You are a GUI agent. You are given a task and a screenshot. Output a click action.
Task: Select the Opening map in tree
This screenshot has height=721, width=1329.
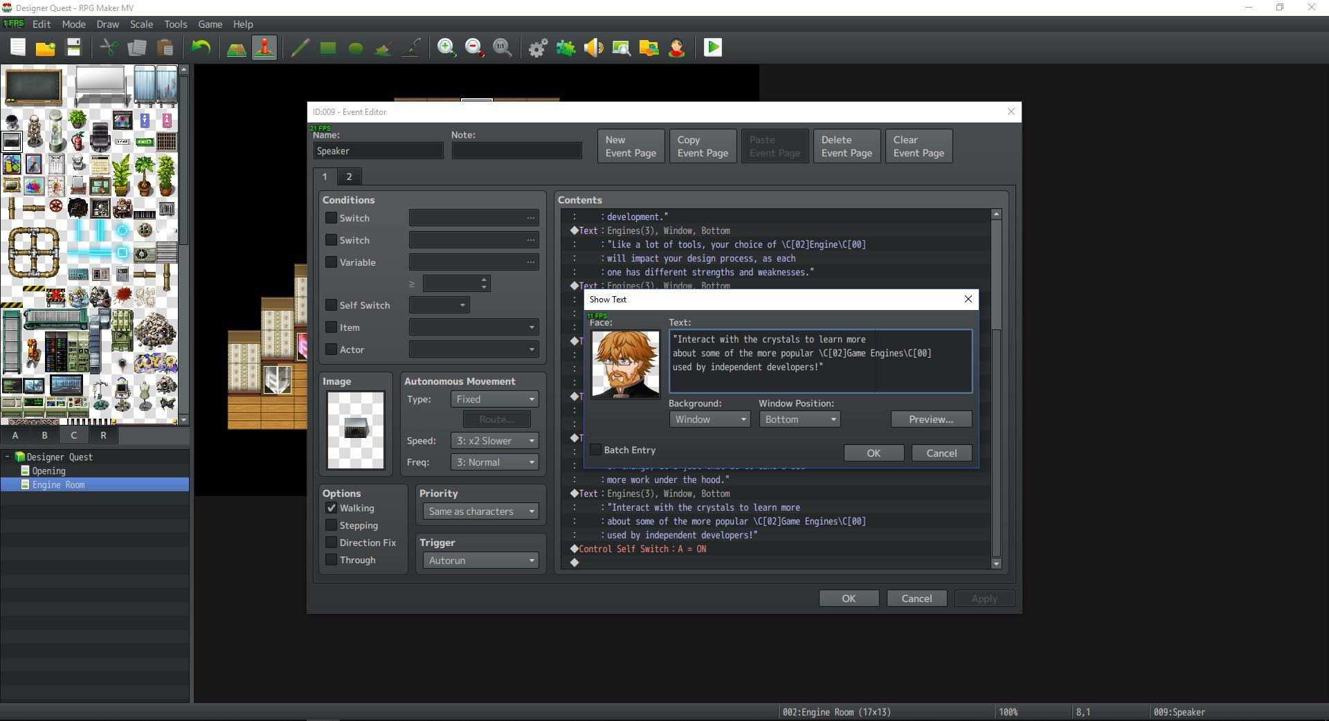click(x=48, y=471)
